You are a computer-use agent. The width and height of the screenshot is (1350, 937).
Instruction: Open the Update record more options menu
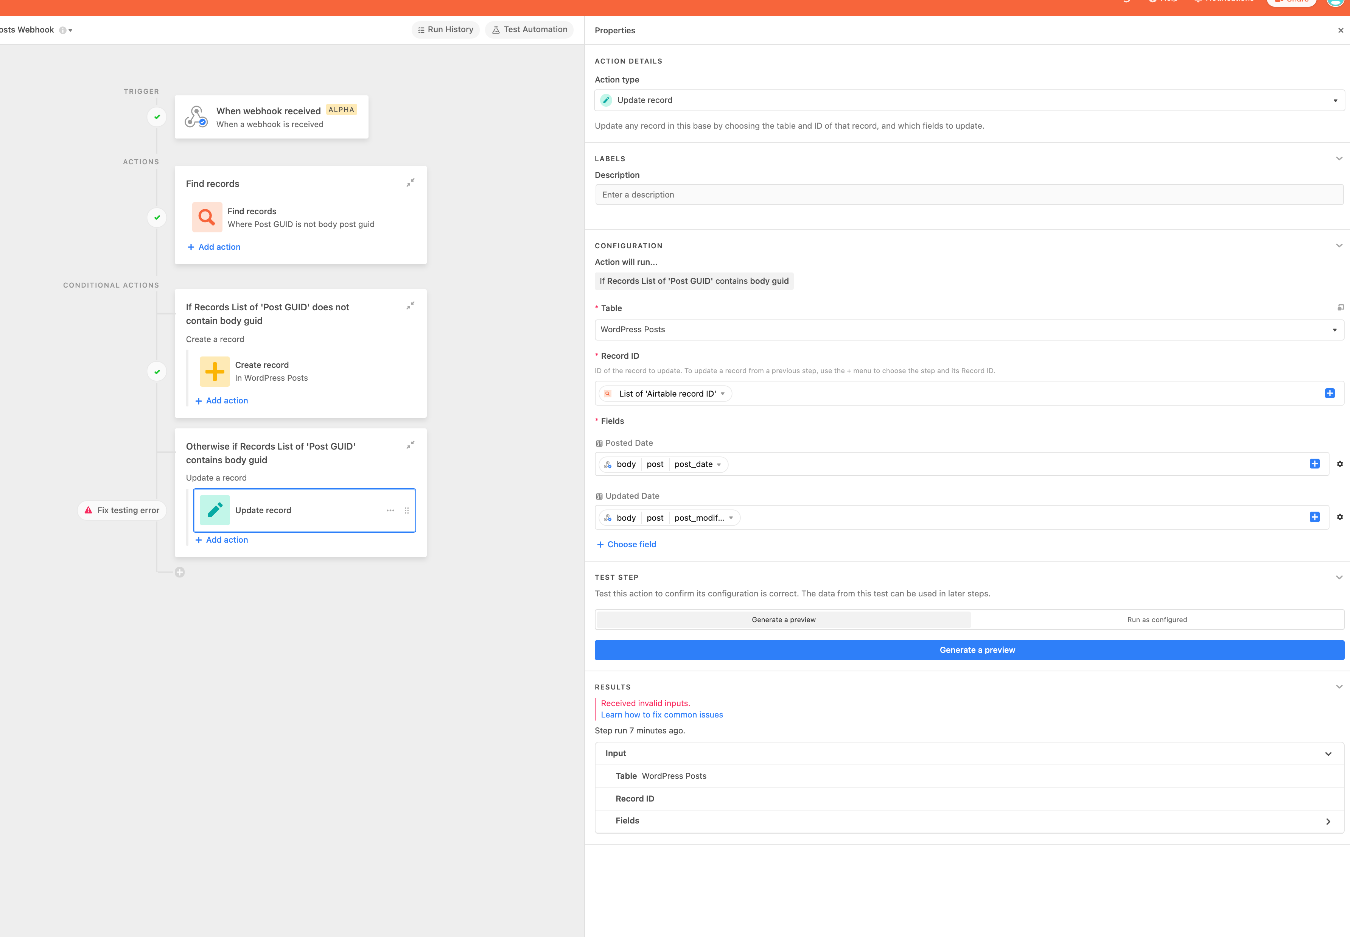click(390, 510)
